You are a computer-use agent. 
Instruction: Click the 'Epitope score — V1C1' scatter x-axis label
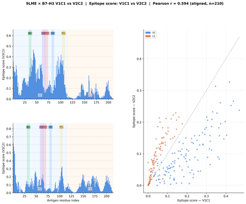(x=193, y=201)
